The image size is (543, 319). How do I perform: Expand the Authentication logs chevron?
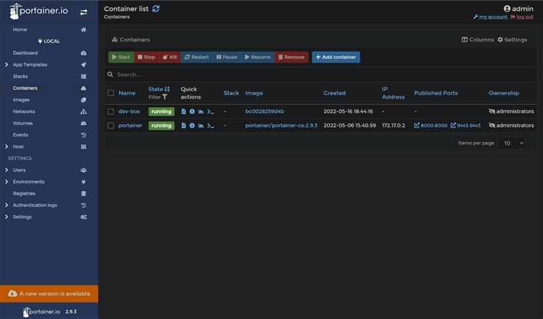click(7, 205)
